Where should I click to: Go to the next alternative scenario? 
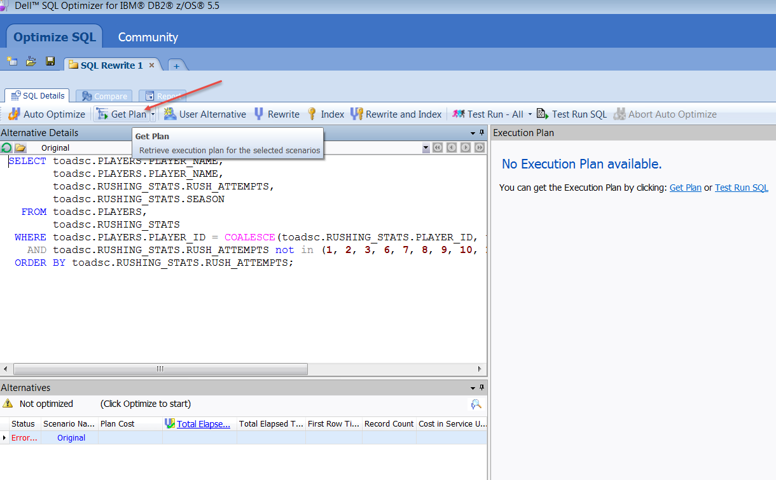(x=466, y=147)
